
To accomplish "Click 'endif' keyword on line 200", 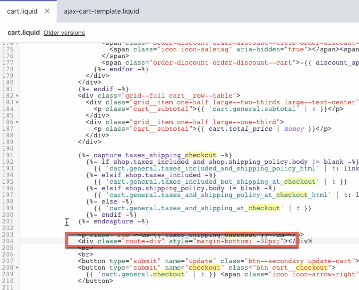I will (x=111, y=215).
